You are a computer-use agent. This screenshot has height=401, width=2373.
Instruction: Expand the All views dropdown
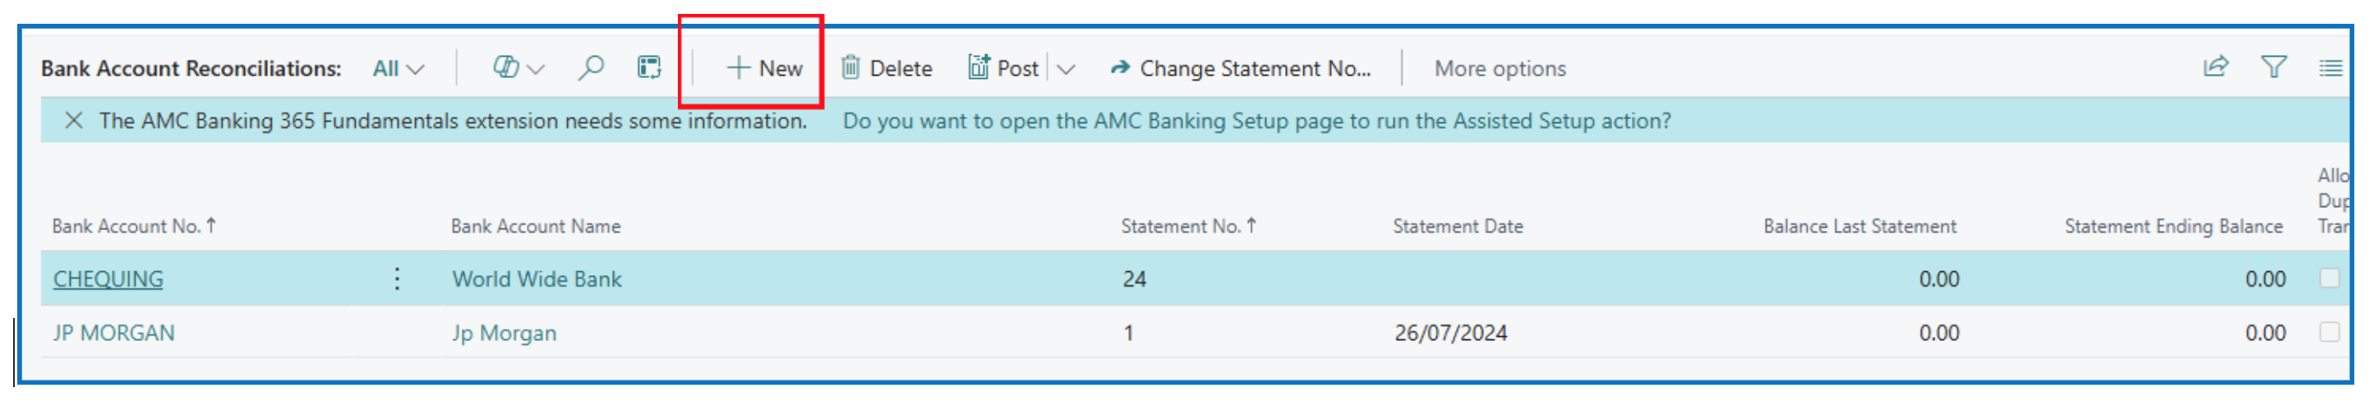coord(398,68)
